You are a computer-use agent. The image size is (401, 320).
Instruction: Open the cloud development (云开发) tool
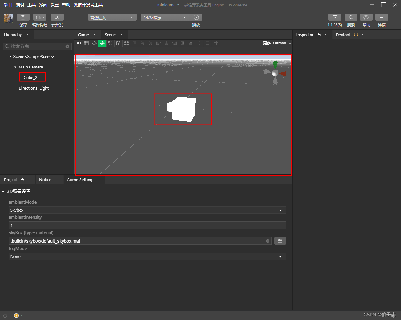tap(57, 17)
